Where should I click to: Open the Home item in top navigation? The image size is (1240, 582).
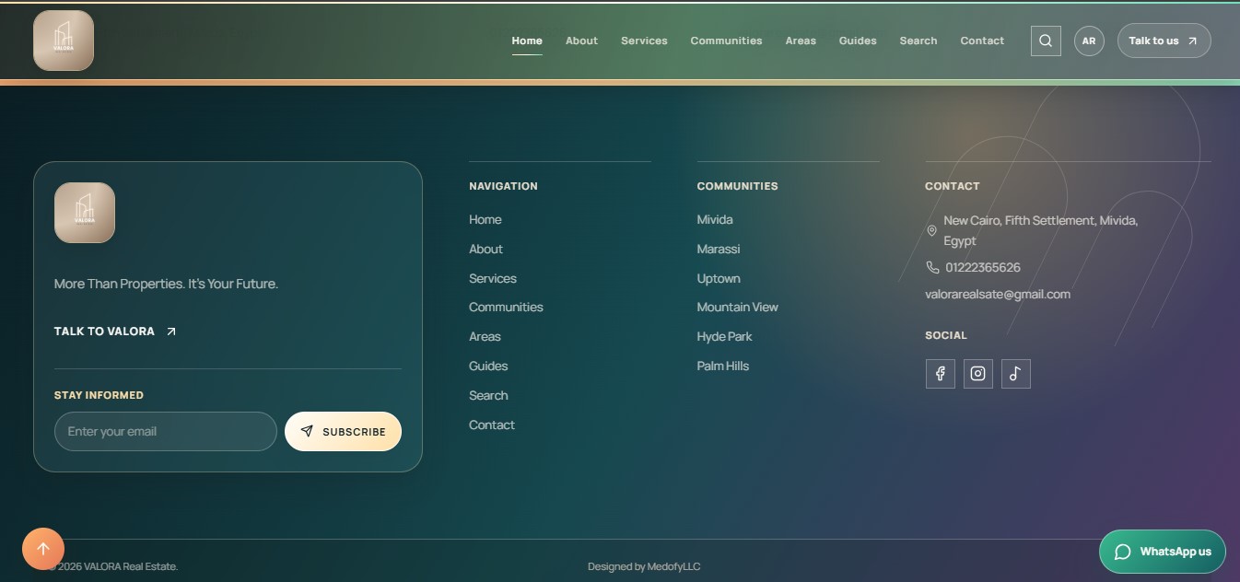click(x=527, y=41)
